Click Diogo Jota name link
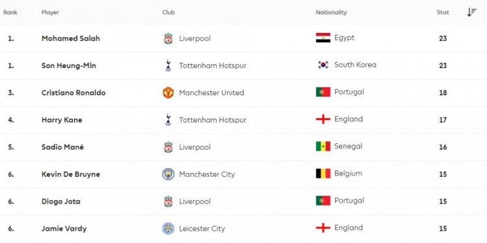487x243 pixels. pyautogui.click(x=61, y=202)
